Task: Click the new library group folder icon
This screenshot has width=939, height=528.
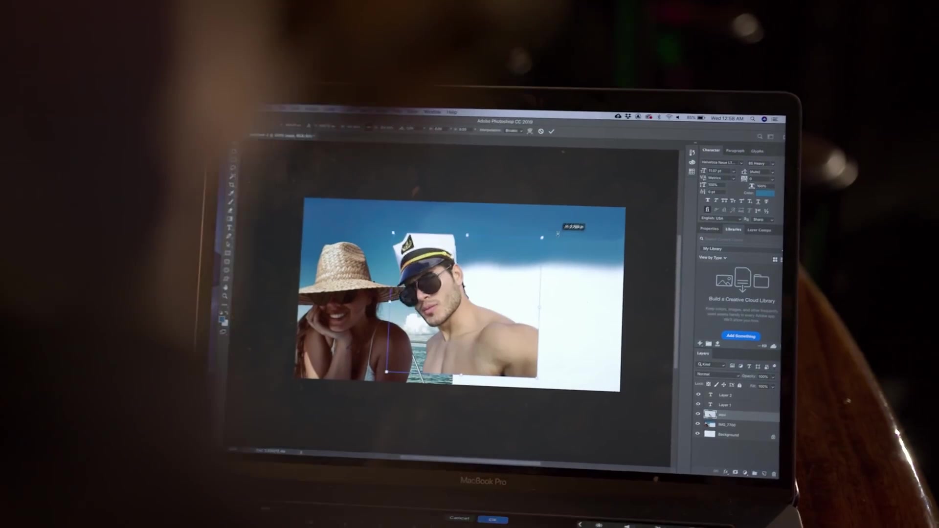Action: point(709,344)
